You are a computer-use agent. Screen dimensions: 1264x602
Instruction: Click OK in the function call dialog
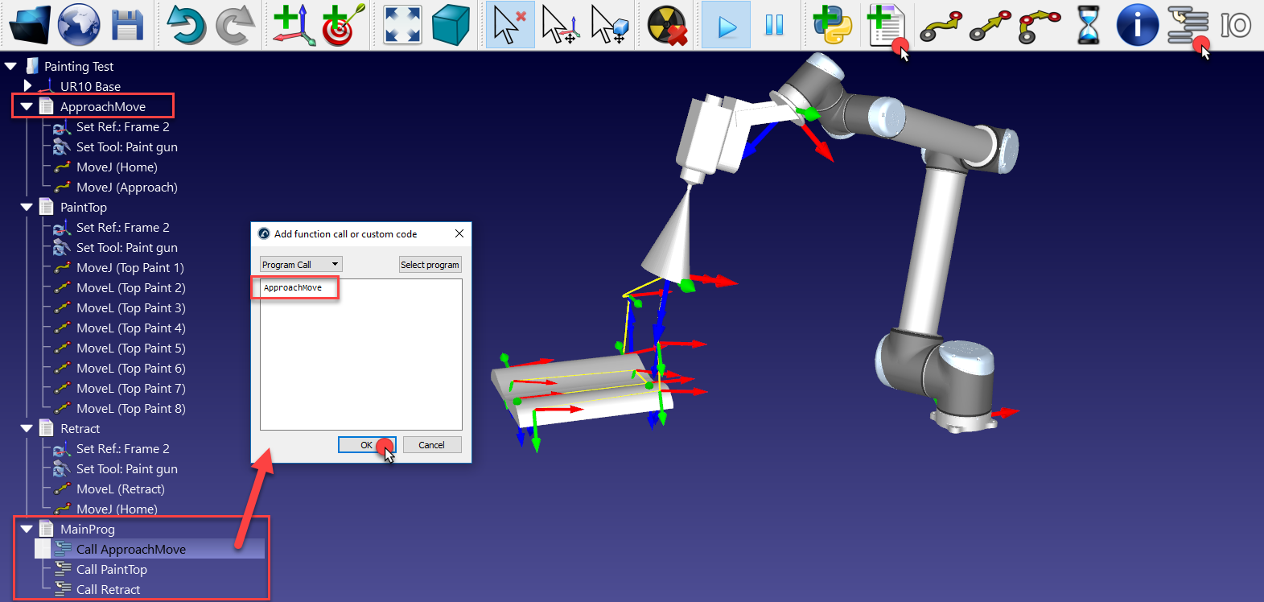coord(366,445)
